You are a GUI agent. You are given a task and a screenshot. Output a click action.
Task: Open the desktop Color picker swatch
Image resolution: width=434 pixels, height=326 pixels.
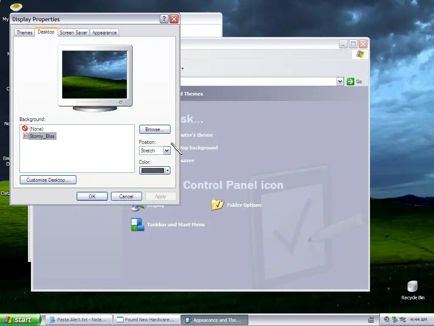155,171
